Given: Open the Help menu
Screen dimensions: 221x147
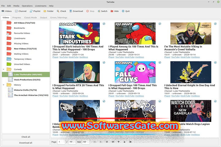Looking at the screenshot, I should pos(51,6).
